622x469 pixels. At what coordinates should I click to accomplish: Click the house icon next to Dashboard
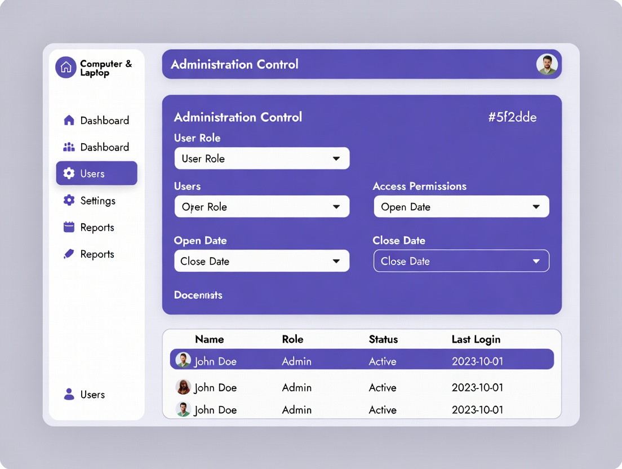coord(69,120)
